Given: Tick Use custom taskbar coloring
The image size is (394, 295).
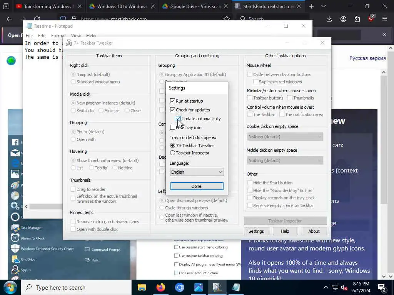Looking at the screenshot, I should tap(176, 255).
